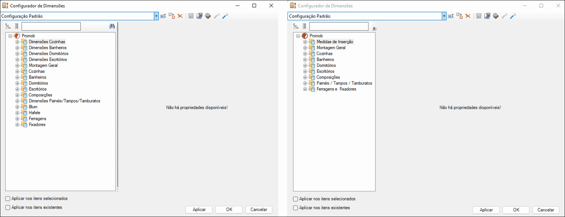Select Banheiros in right tree
Viewport: 565px width, 217px height.
tap(325, 59)
